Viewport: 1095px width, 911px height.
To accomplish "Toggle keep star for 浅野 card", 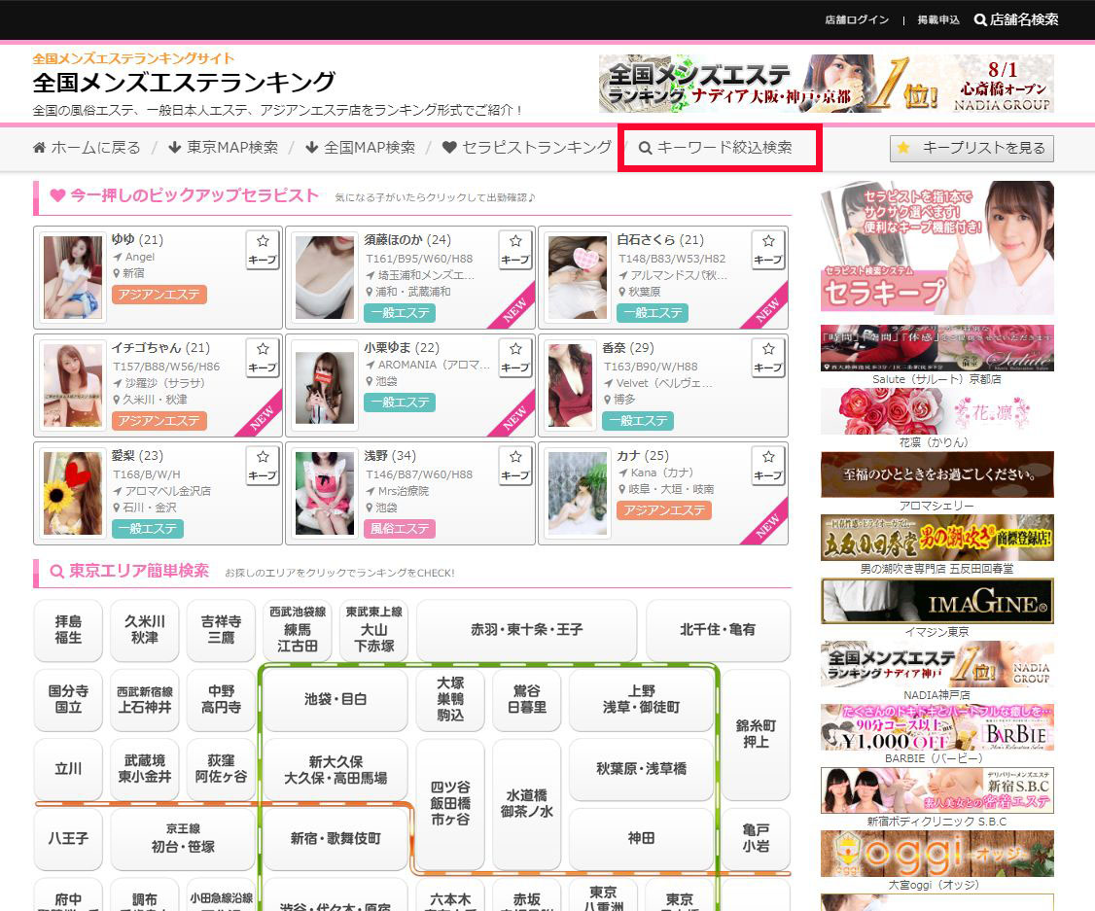I will coord(515,467).
